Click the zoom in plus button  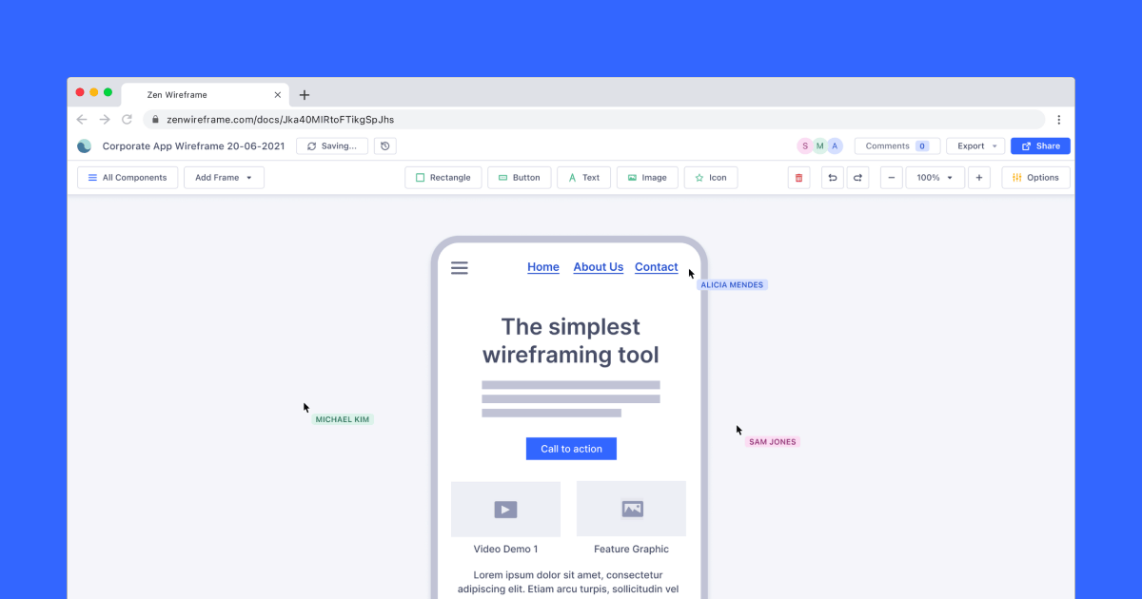pos(979,178)
